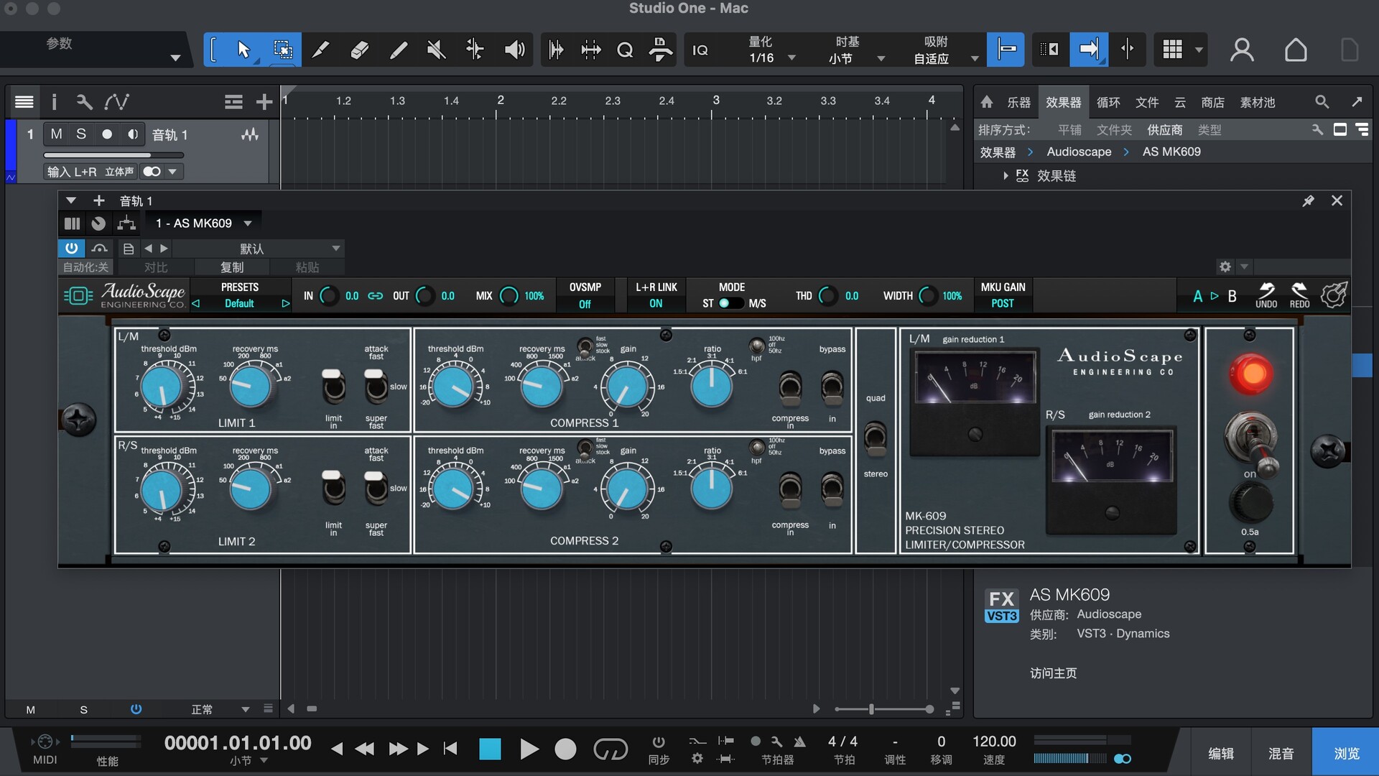Expand the 效果链 tree item
Image resolution: width=1379 pixels, height=776 pixels.
(x=1006, y=176)
